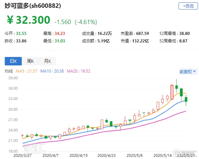This screenshot has height=159, width=199.
Task: Click the 市值 value 132.22亿
Action: click(x=140, y=41)
